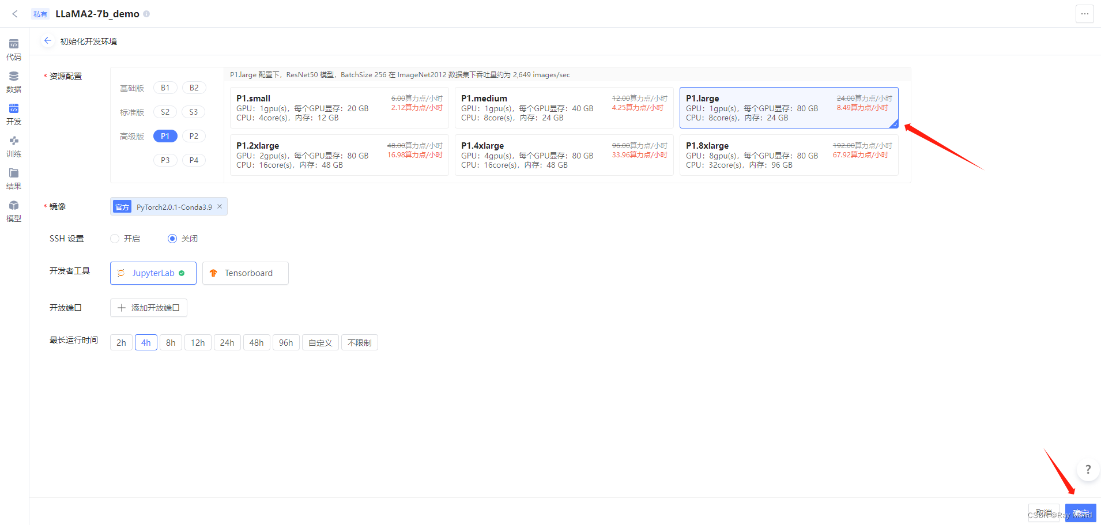
Task: Select P3 advanced tier
Action: pos(165,160)
